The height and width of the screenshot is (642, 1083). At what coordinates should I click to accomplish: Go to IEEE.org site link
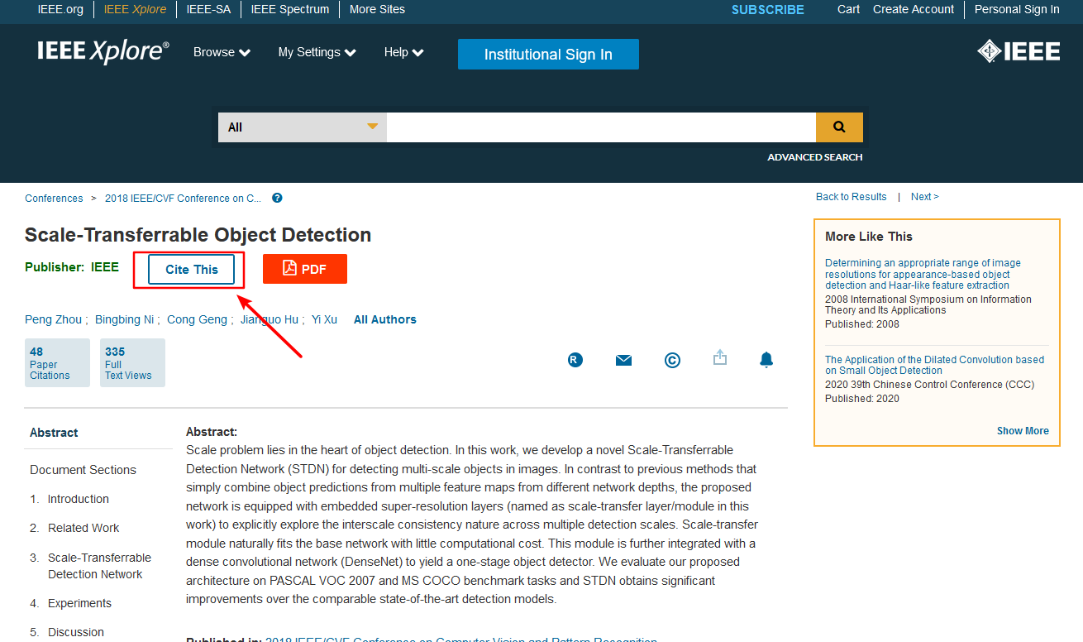tap(60, 9)
